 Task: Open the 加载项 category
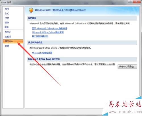tap(8, 37)
